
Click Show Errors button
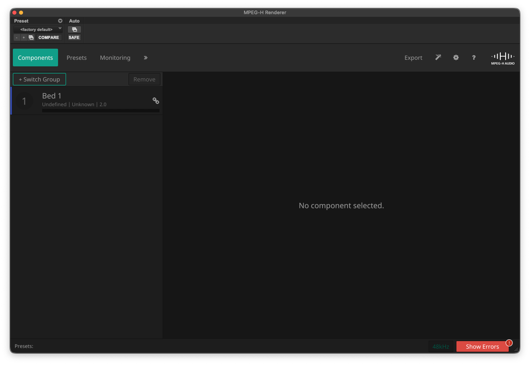(482, 346)
